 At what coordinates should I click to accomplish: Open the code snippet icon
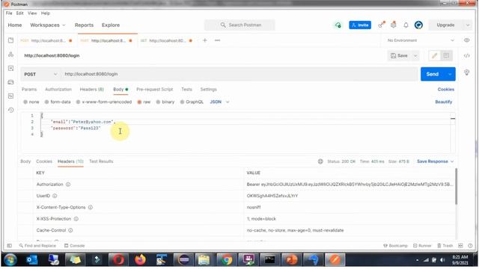click(x=466, y=55)
